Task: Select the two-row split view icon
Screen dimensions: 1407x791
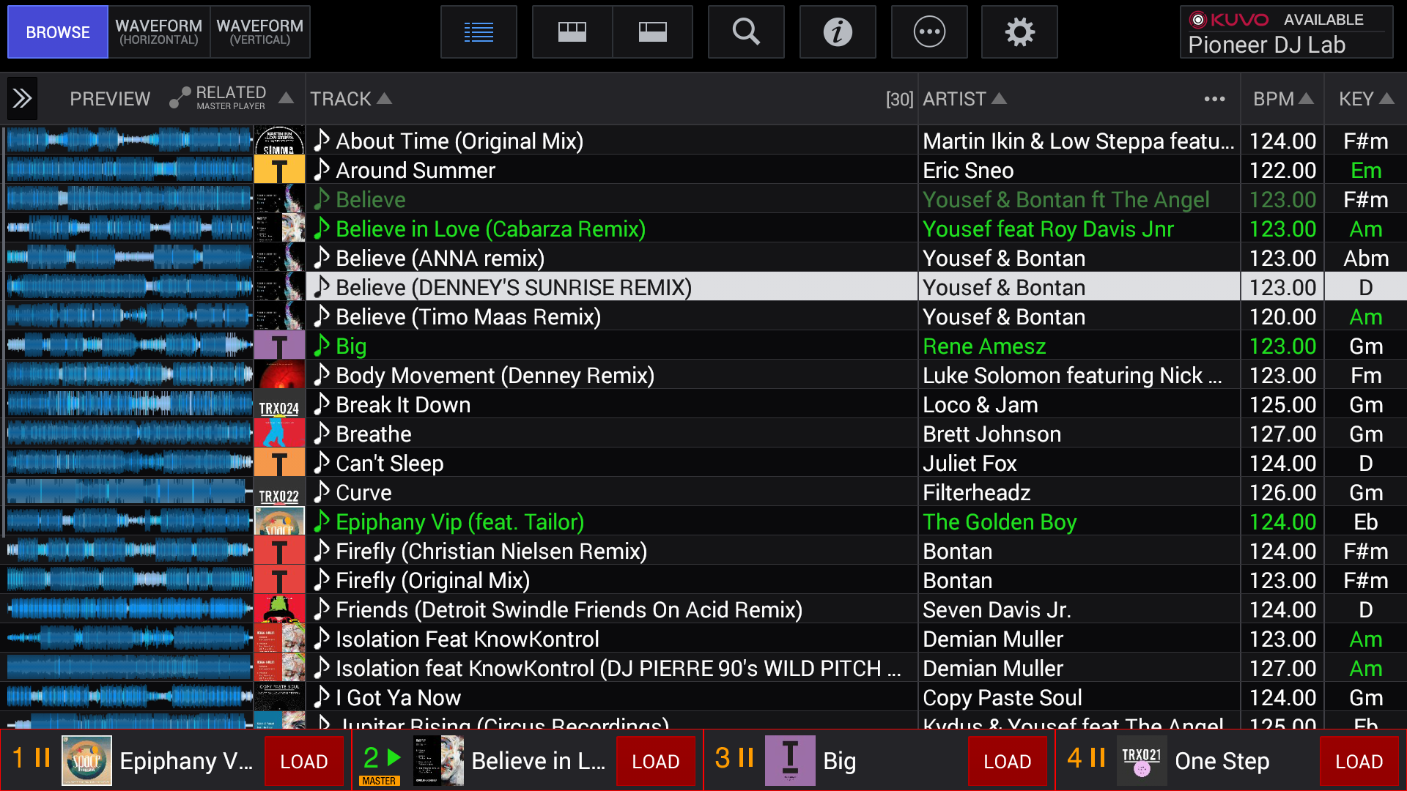Action: [652, 32]
